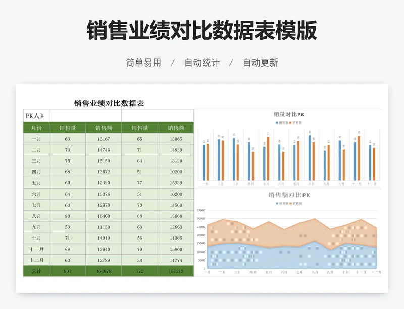The height and width of the screenshot is (309, 404).
Task: Click cell value 13940 in the 十一月 row
Action: [104, 249]
